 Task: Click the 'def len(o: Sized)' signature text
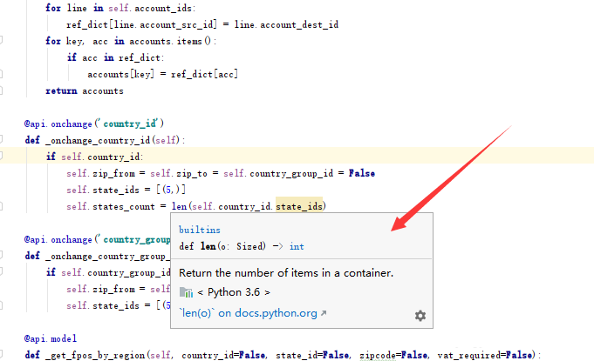(222, 246)
